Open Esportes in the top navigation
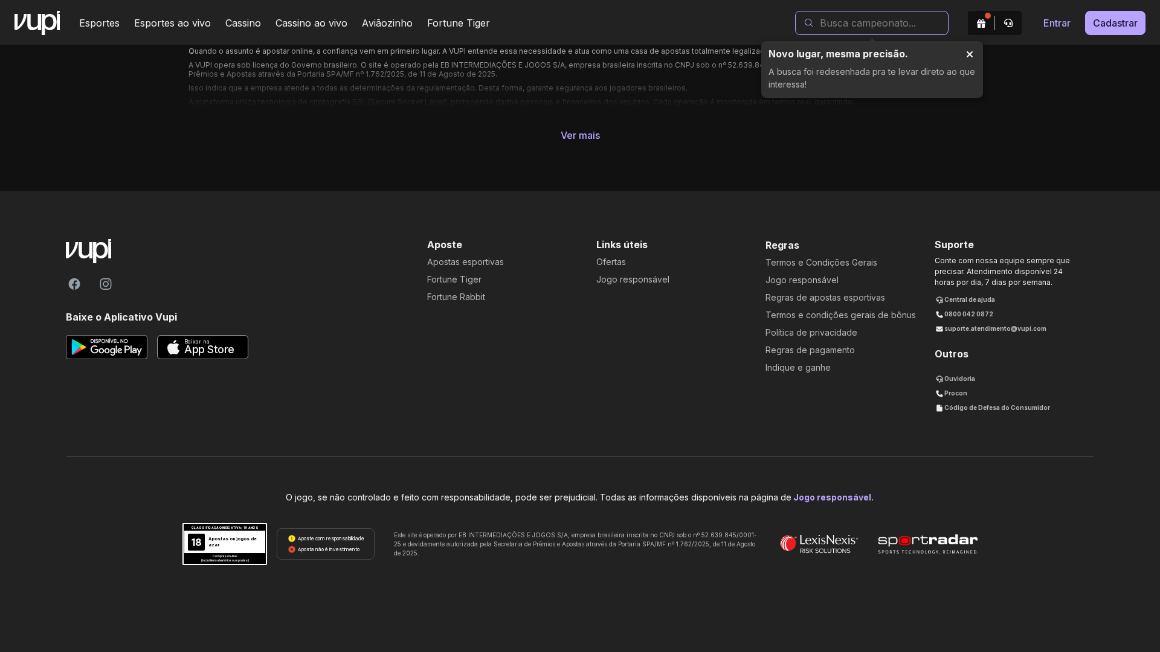Viewport: 1160px width, 652px height. 99,23
